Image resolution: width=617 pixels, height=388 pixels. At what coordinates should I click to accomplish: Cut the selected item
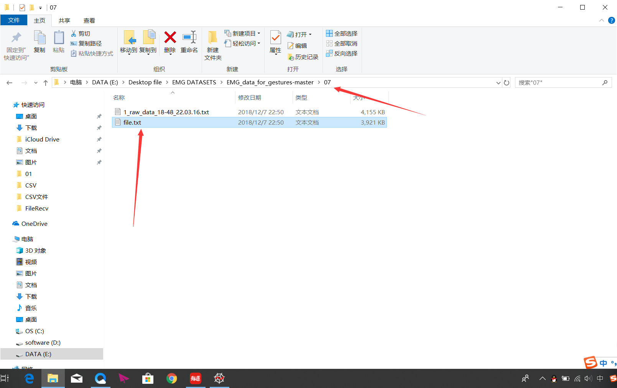(x=82, y=33)
